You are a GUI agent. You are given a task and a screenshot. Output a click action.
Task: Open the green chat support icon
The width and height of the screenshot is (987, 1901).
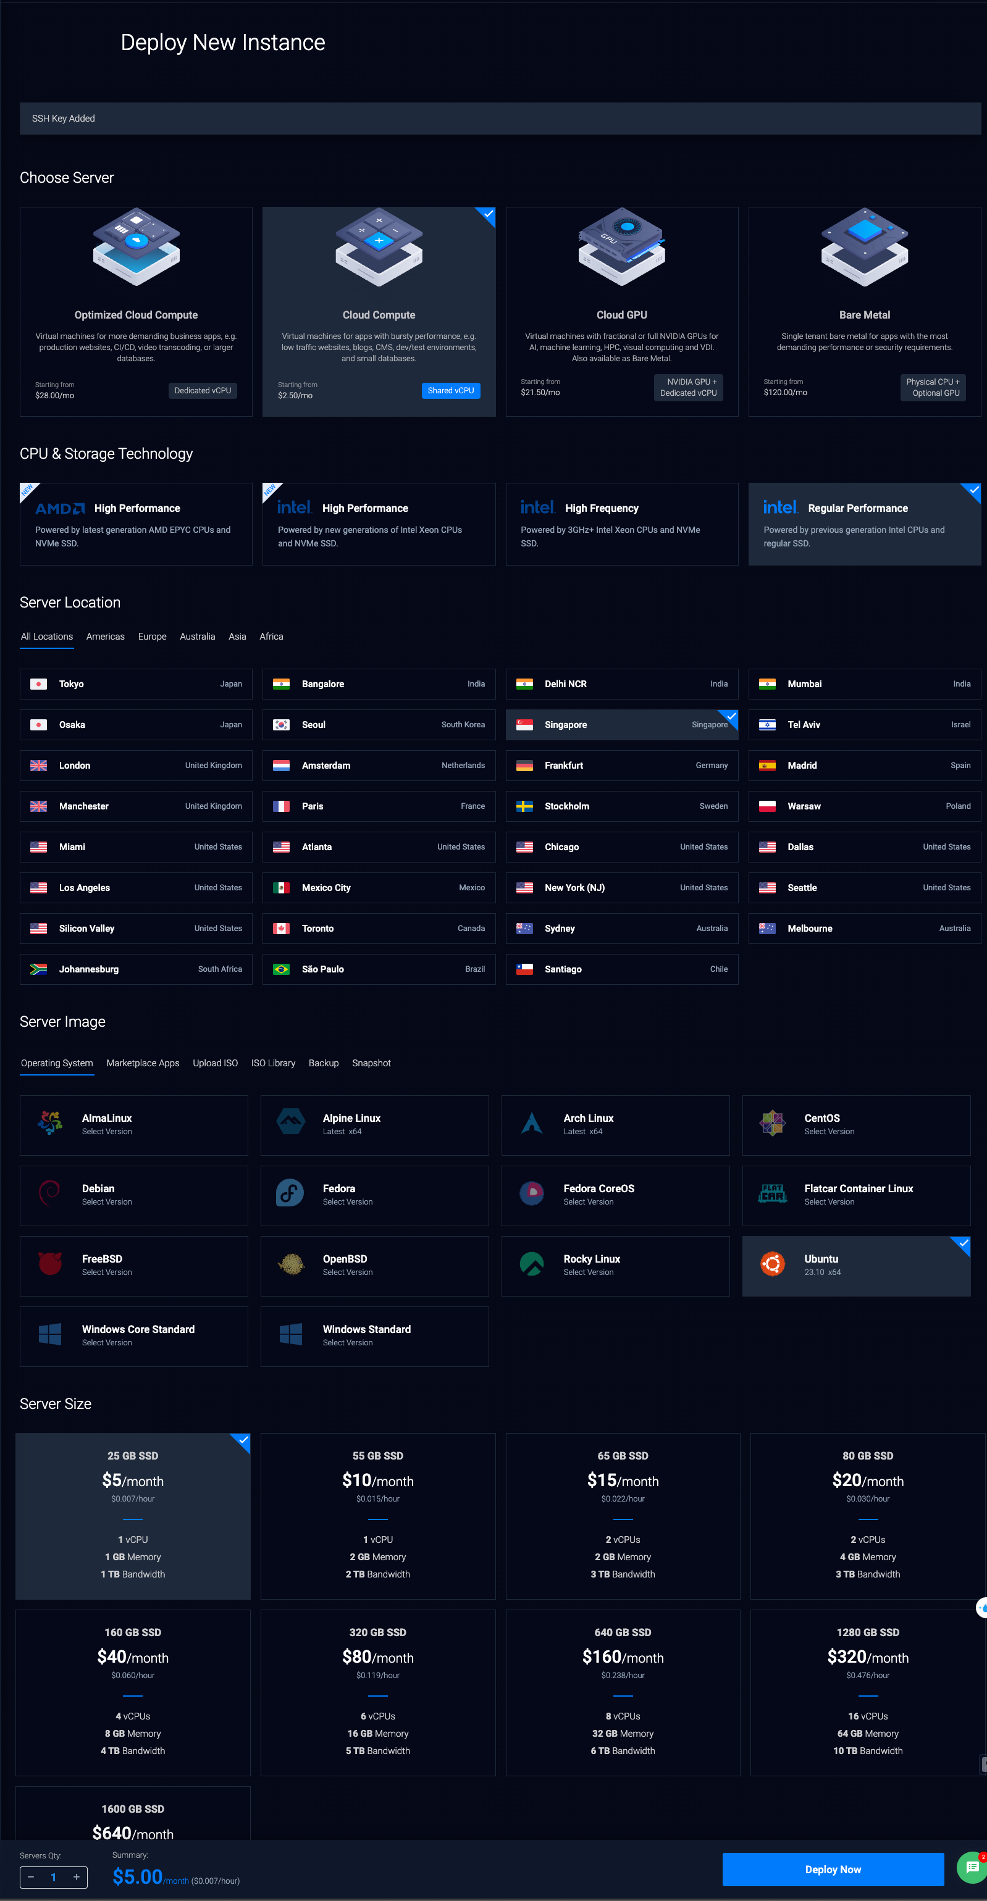click(971, 1867)
